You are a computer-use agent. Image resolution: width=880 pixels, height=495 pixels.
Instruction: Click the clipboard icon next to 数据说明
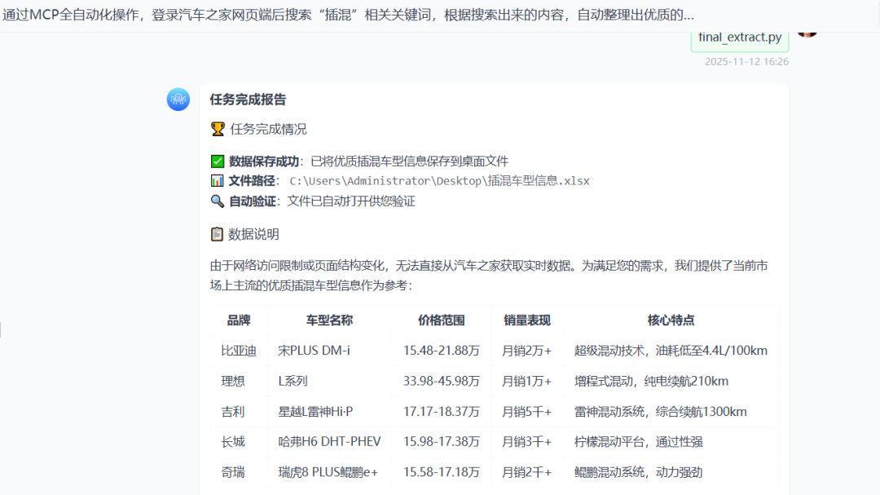click(x=217, y=234)
